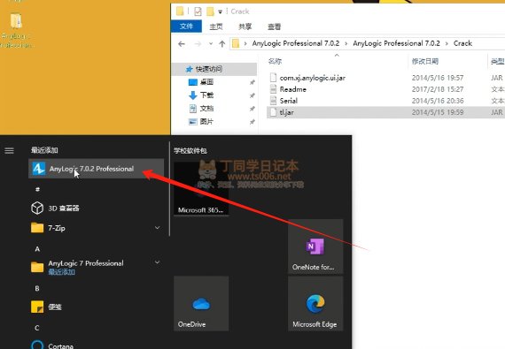Click the A letter group header
This screenshot has height=349, width=505.
tap(37, 249)
